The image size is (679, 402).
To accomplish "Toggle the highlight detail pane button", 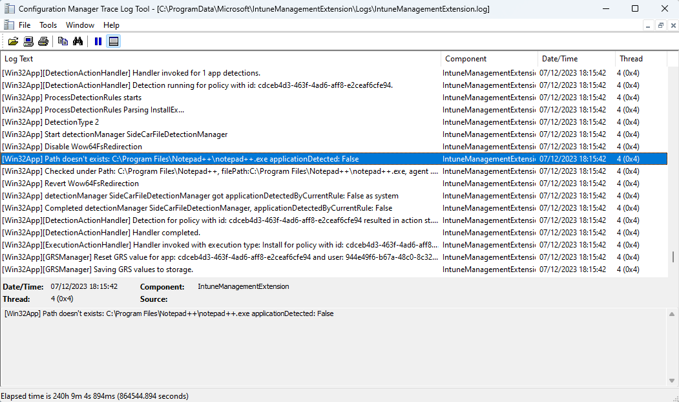I will click(114, 41).
